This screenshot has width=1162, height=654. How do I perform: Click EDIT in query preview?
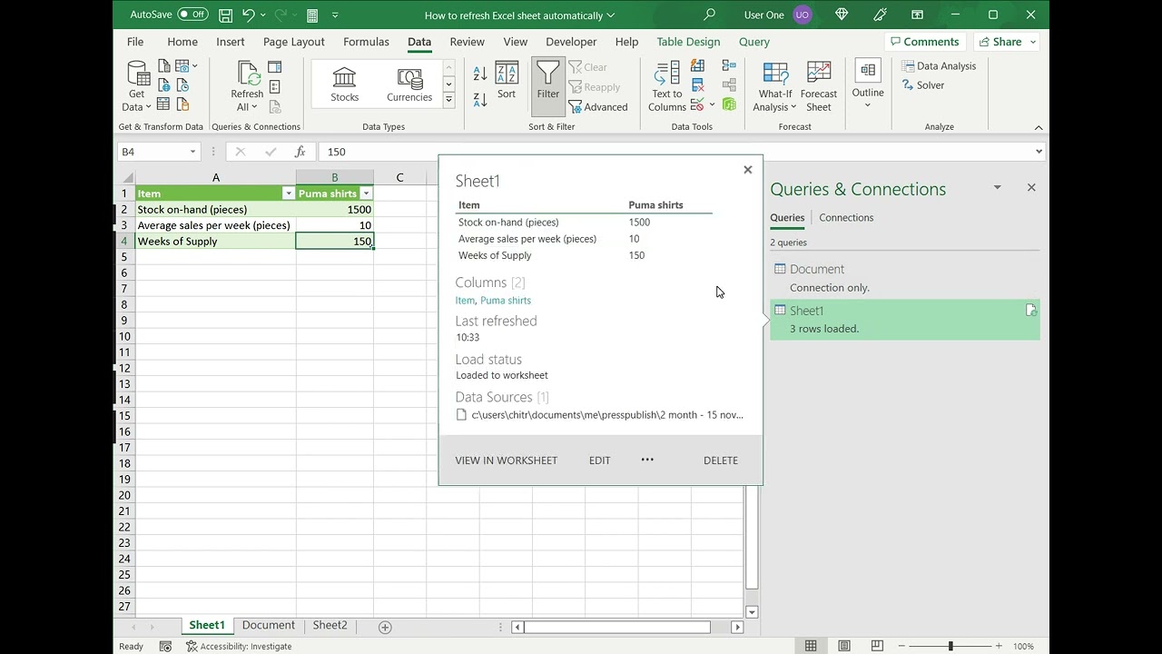click(x=599, y=461)
